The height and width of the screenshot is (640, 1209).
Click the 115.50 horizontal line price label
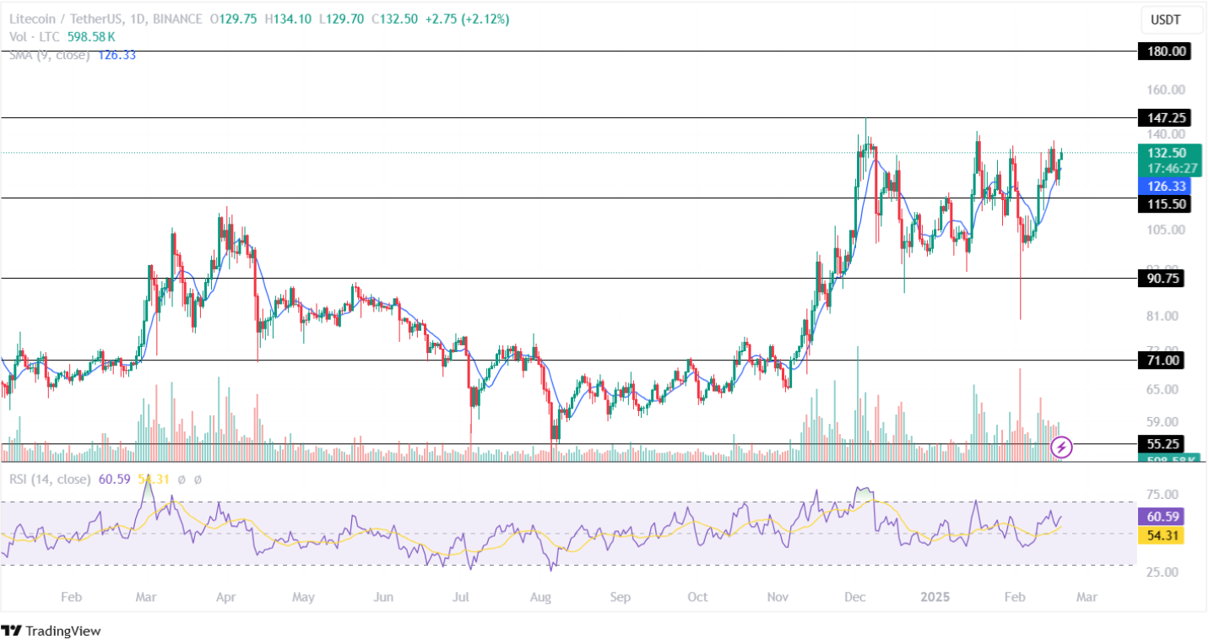[x=1164, y=204]
